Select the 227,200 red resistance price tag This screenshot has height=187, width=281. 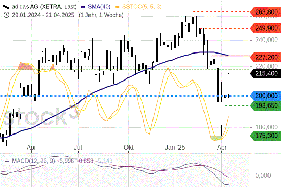tap(265, 57)
